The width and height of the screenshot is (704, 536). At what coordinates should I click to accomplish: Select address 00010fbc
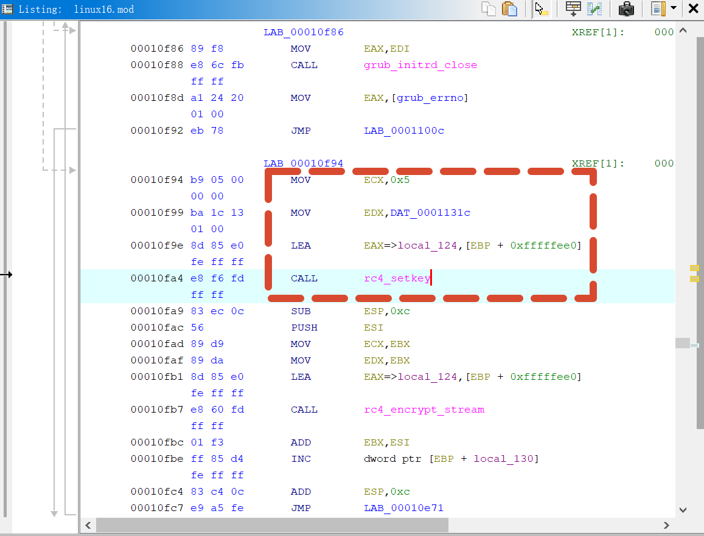coord(157,442)
